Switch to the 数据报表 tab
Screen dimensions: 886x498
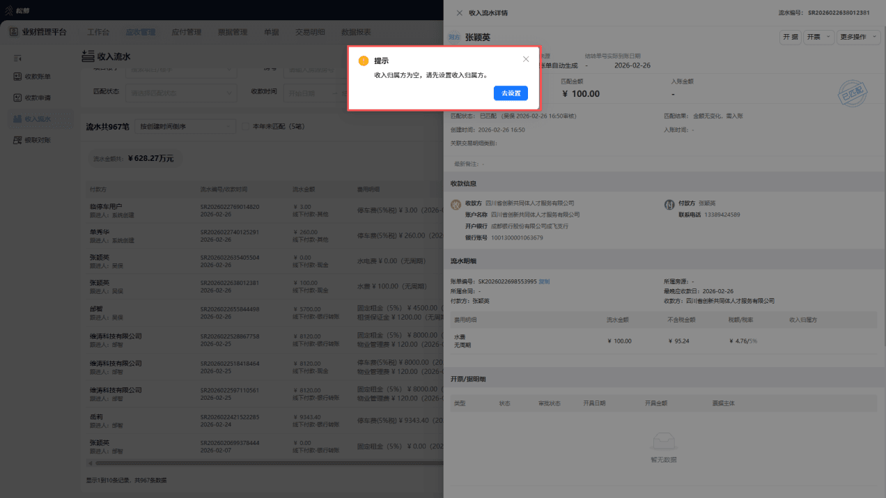[356, 32]
